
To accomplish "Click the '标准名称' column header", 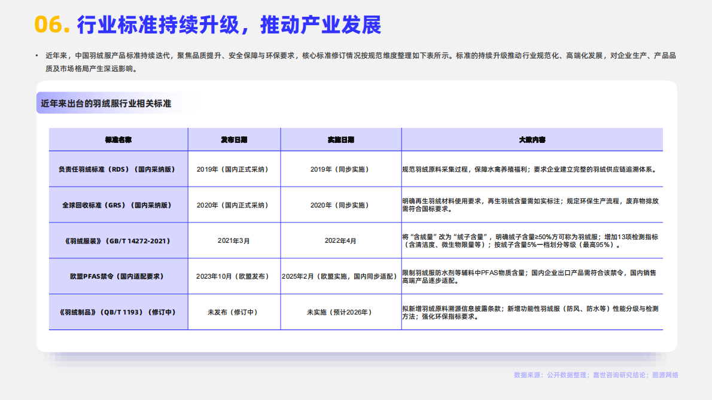I will click(118, 140).
